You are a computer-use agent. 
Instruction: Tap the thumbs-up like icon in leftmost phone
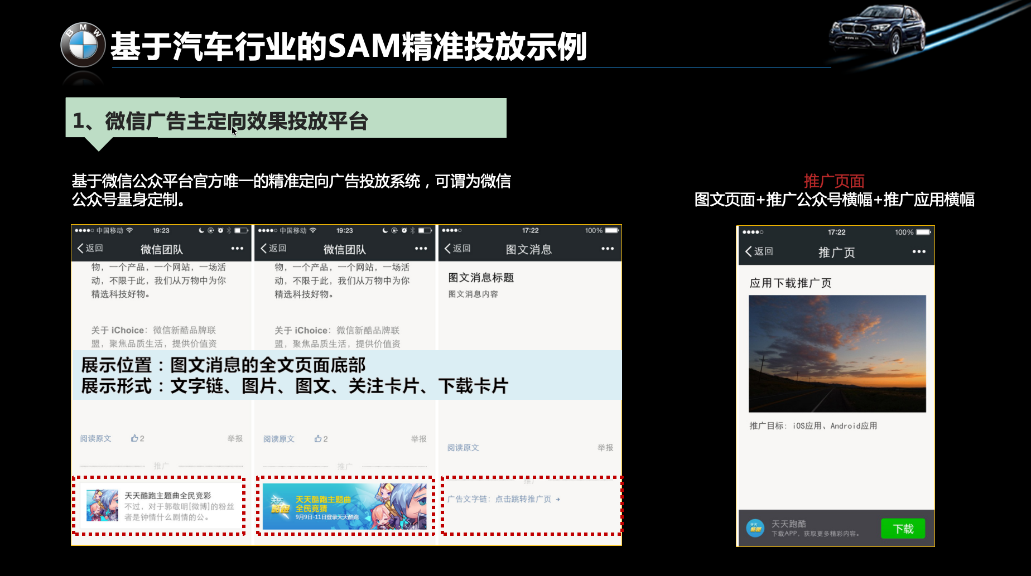tap(135, 439)
